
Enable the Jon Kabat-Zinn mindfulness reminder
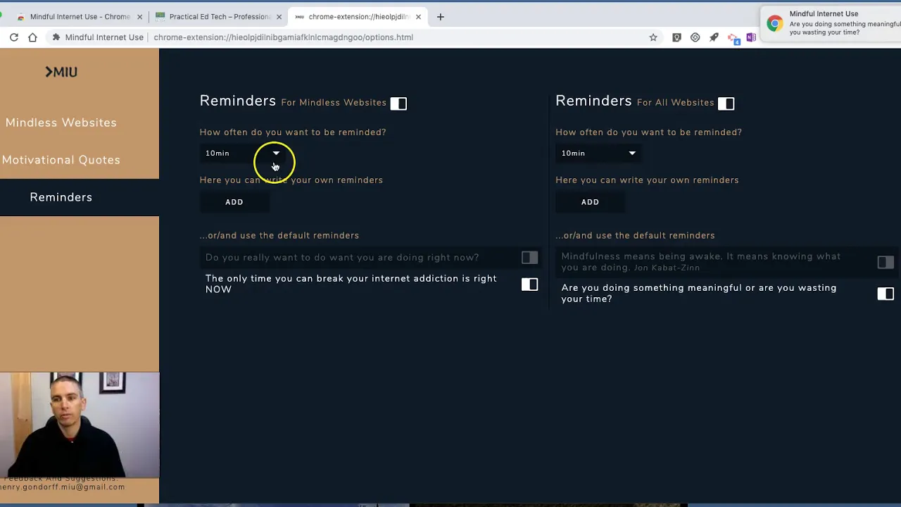pyautogui.click(x=886, y=263)
